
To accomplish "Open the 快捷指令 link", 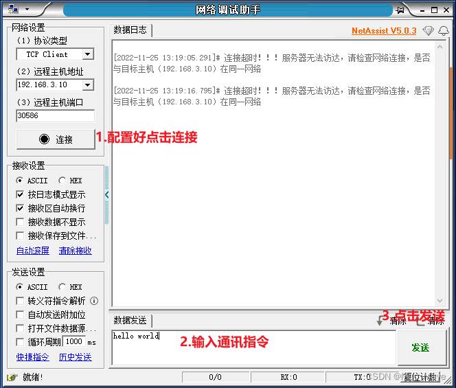I will (33, 357).
